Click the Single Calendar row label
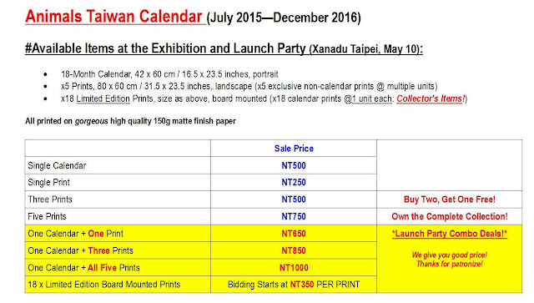534x303 pixels. [x=57, y=165]
